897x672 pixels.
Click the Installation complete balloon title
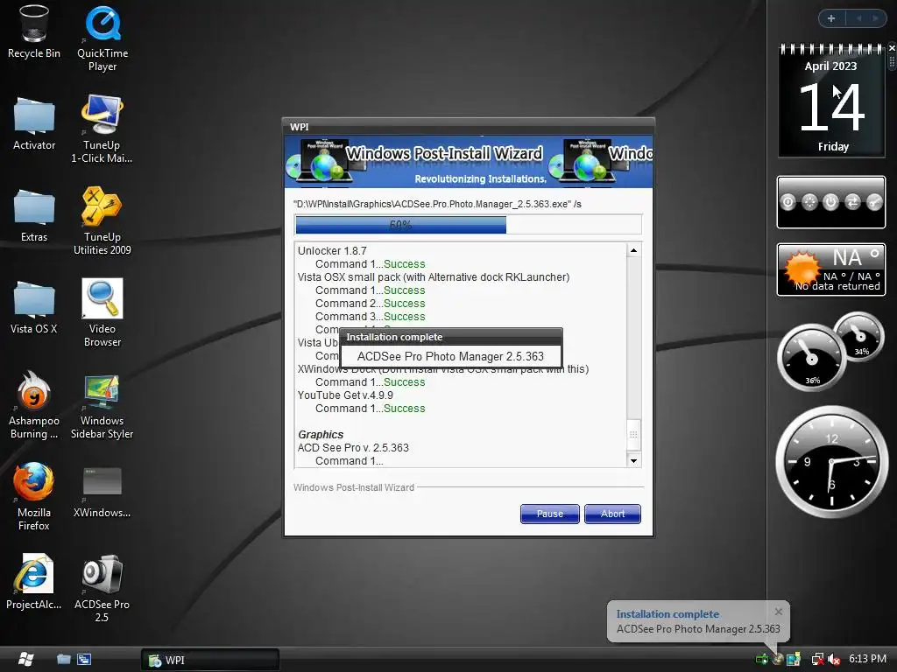click(x=667, y=614)
